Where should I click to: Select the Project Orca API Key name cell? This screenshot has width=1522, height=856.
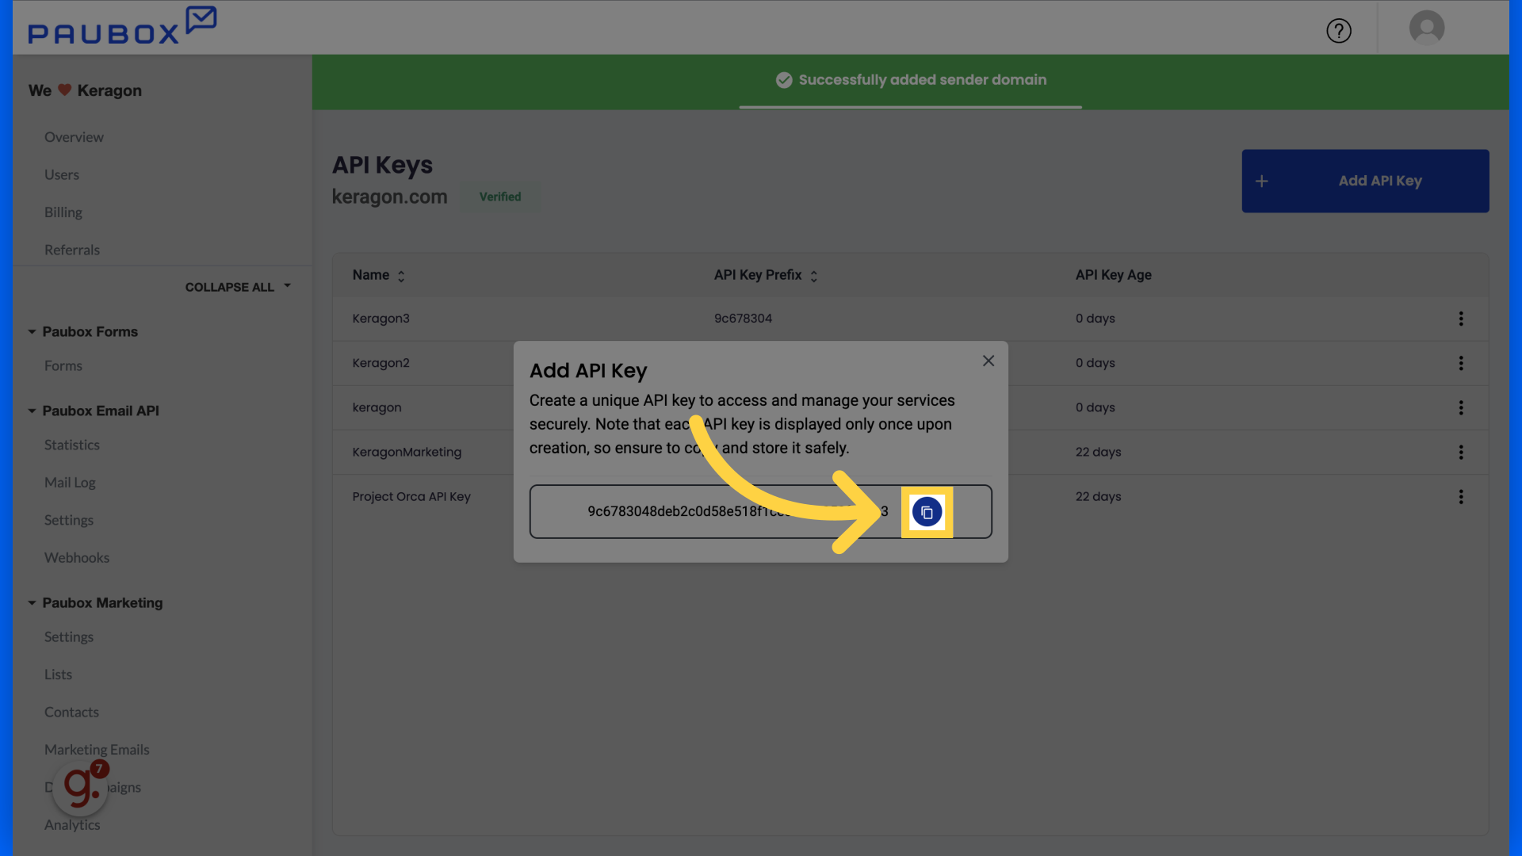(x=411, y=497)
